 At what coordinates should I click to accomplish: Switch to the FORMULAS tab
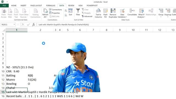[51, 5]
